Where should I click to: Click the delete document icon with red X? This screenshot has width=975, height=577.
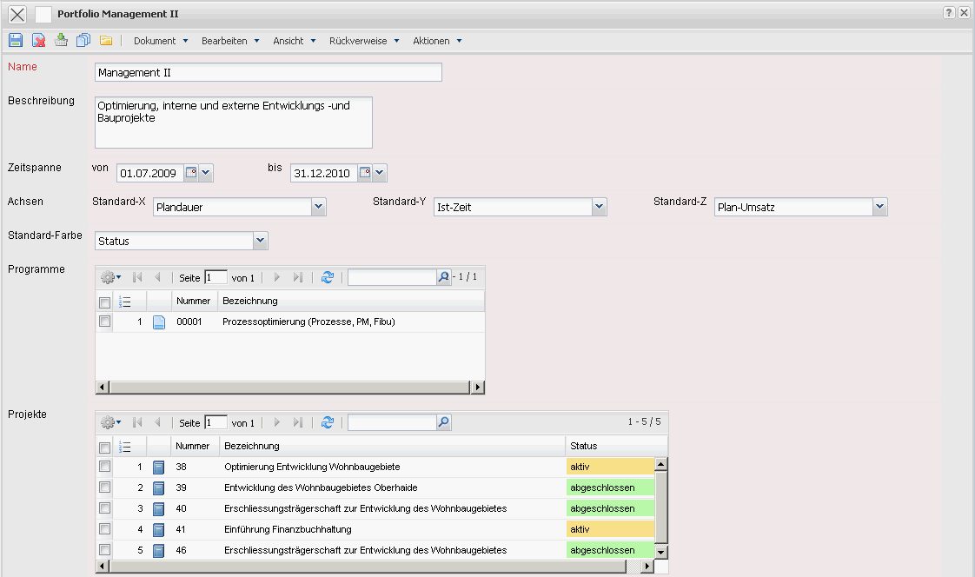point(39,40)
